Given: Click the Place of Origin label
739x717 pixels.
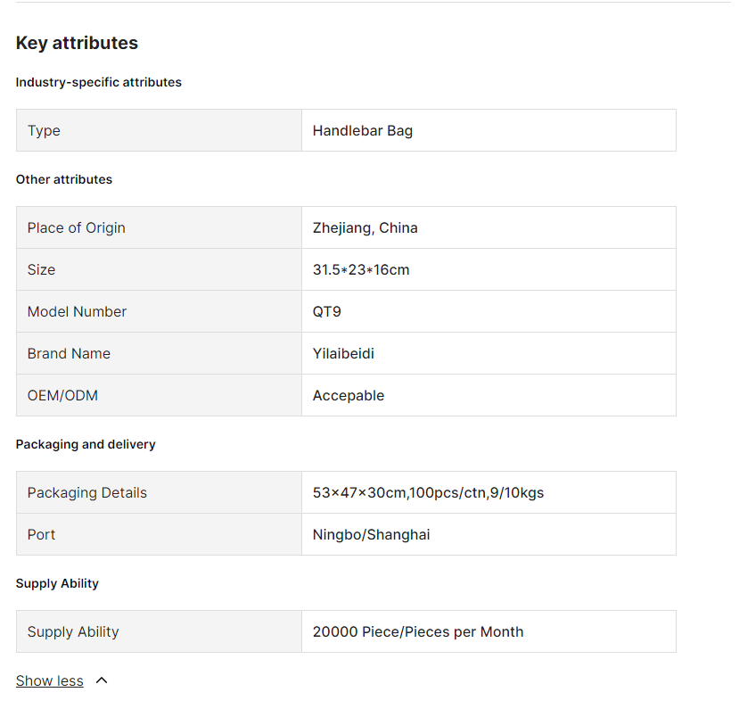Looking at the screenshot, I should coord(76,227).
